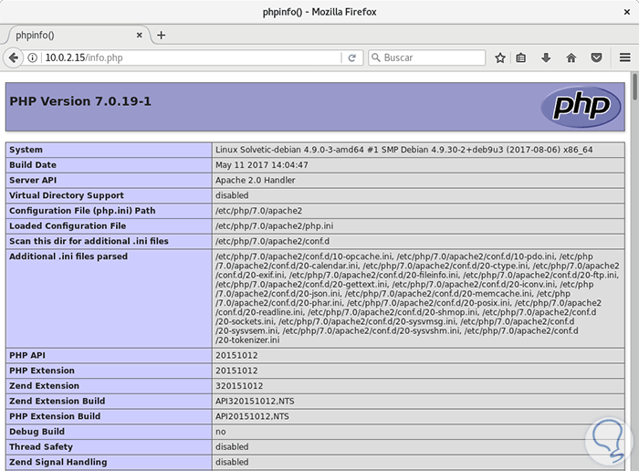Select Zend Extension value 320151012
The width and height of the screenshot is (639, 471).
[239, 386]
